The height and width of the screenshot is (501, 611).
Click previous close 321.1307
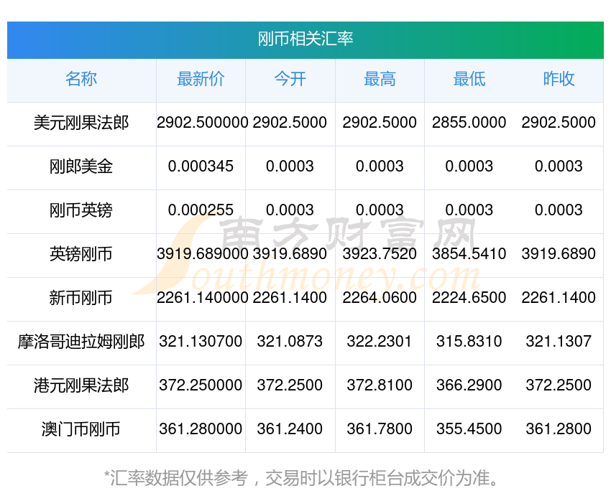point(559,342)
